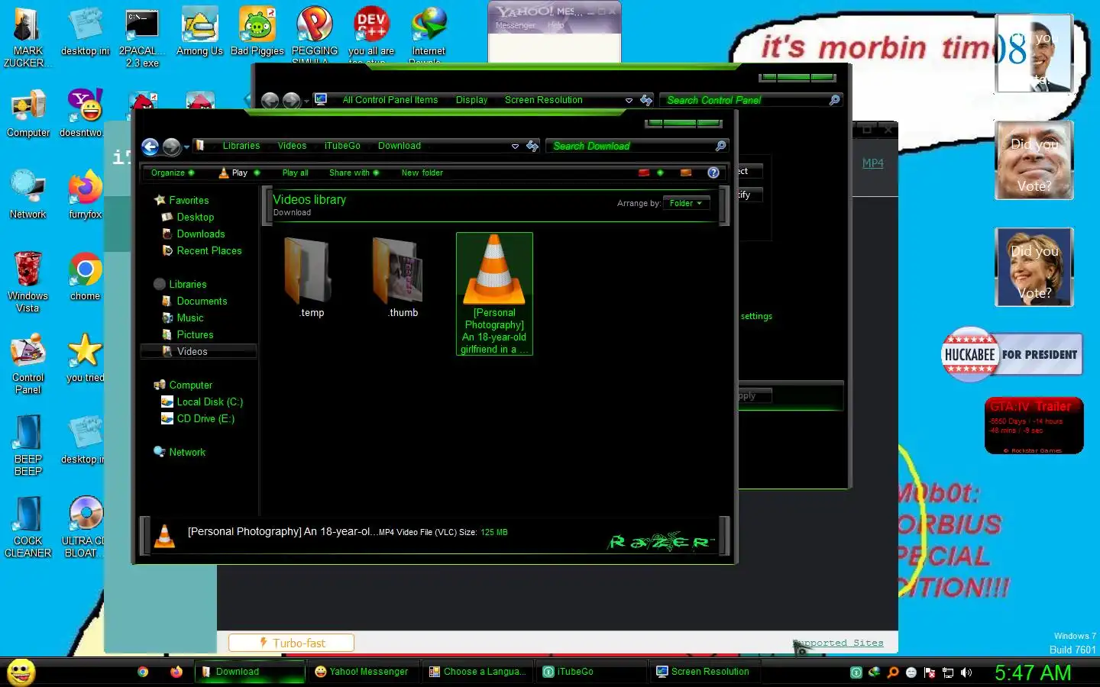Open recent pages dropdown beside Explorer forward arrow

pos(186,147)
